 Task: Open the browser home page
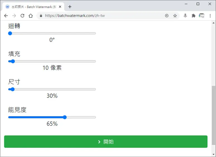[x=31, y=16]
